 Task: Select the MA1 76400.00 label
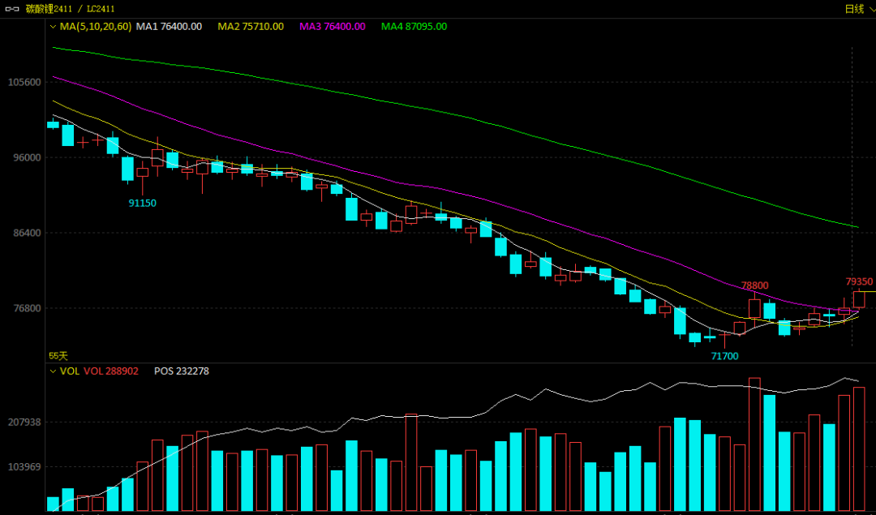(169, 27)
